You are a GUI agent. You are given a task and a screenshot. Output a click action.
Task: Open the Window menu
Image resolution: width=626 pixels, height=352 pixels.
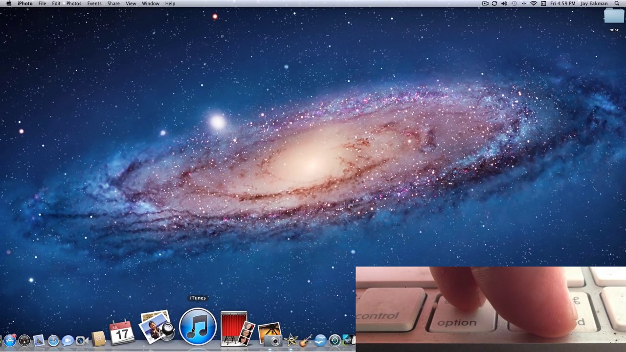pyautogui.click(x=151, y=3)
